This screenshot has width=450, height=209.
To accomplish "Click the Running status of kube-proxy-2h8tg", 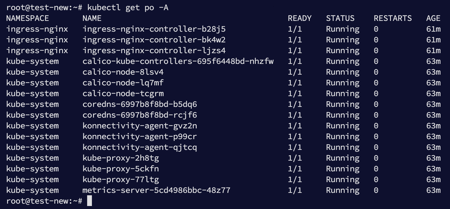I will [x=343, y=158].
